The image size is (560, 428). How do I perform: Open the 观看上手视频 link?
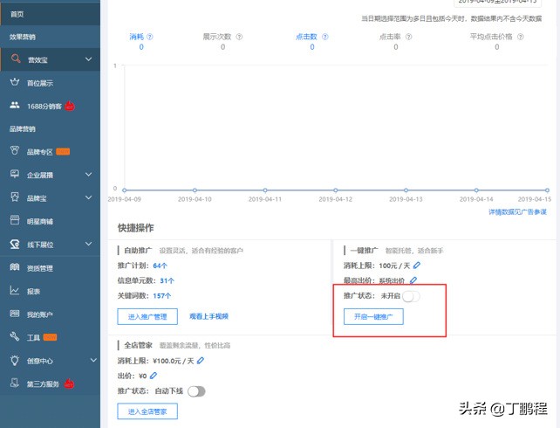point(209,316)
